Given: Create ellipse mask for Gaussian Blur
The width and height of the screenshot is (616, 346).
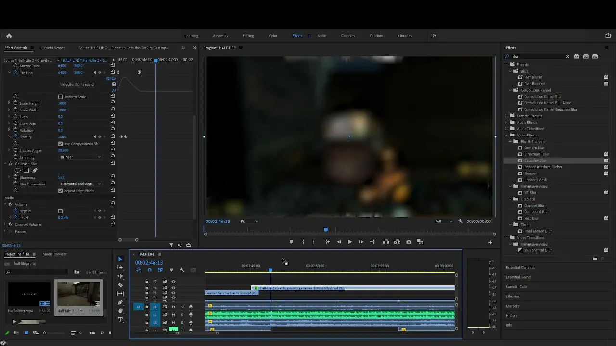Looking at the screenshot, I should click(18, 171).
